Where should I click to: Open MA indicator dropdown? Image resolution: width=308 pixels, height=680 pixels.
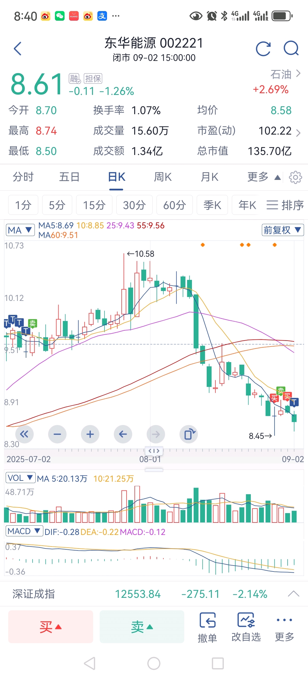(20, 230)
